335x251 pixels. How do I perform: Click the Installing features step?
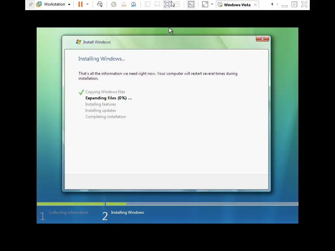(x=100, y=104)
